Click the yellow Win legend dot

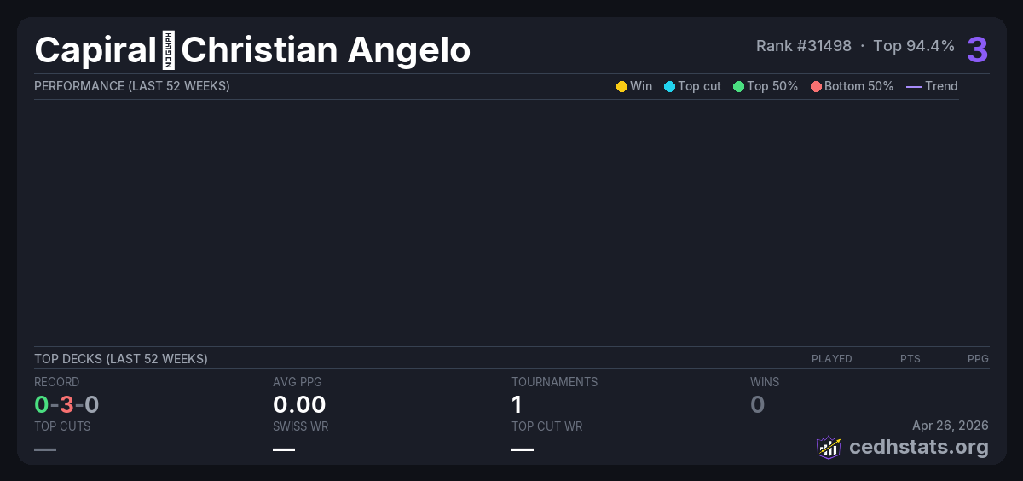point(621,86)
